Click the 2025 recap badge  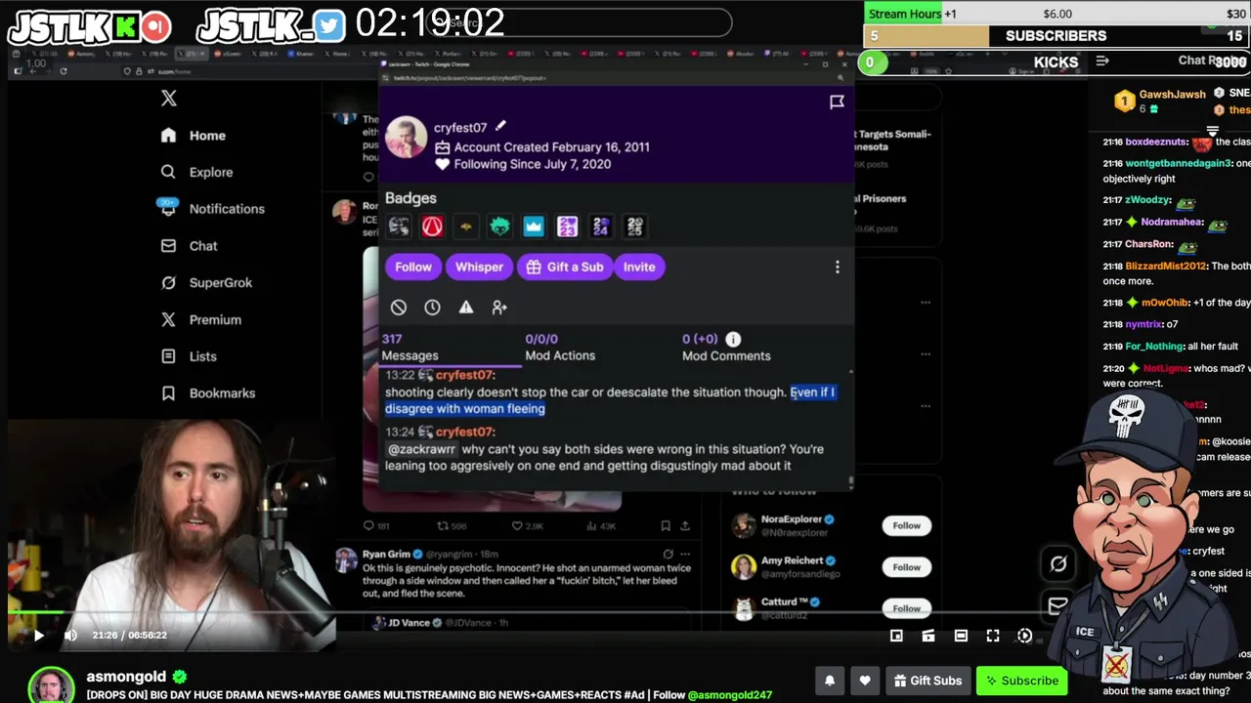coord(635,227)
